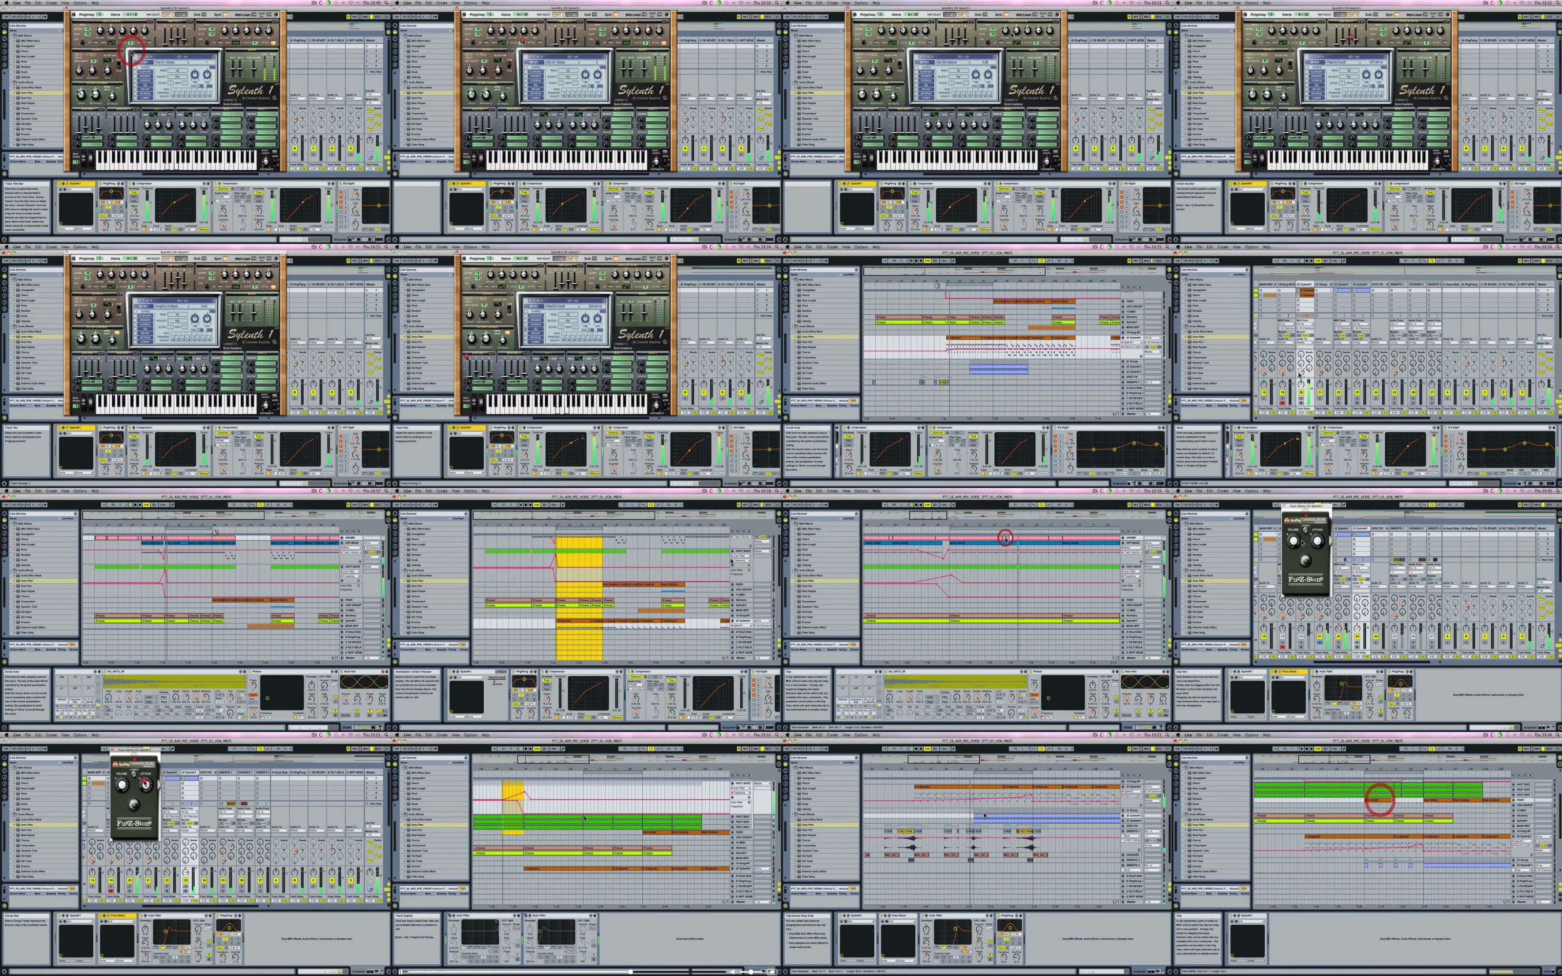
Task: Click the screen-recording camera icon in Thu 19:00 frame
Action: [x=1485, y=490]
